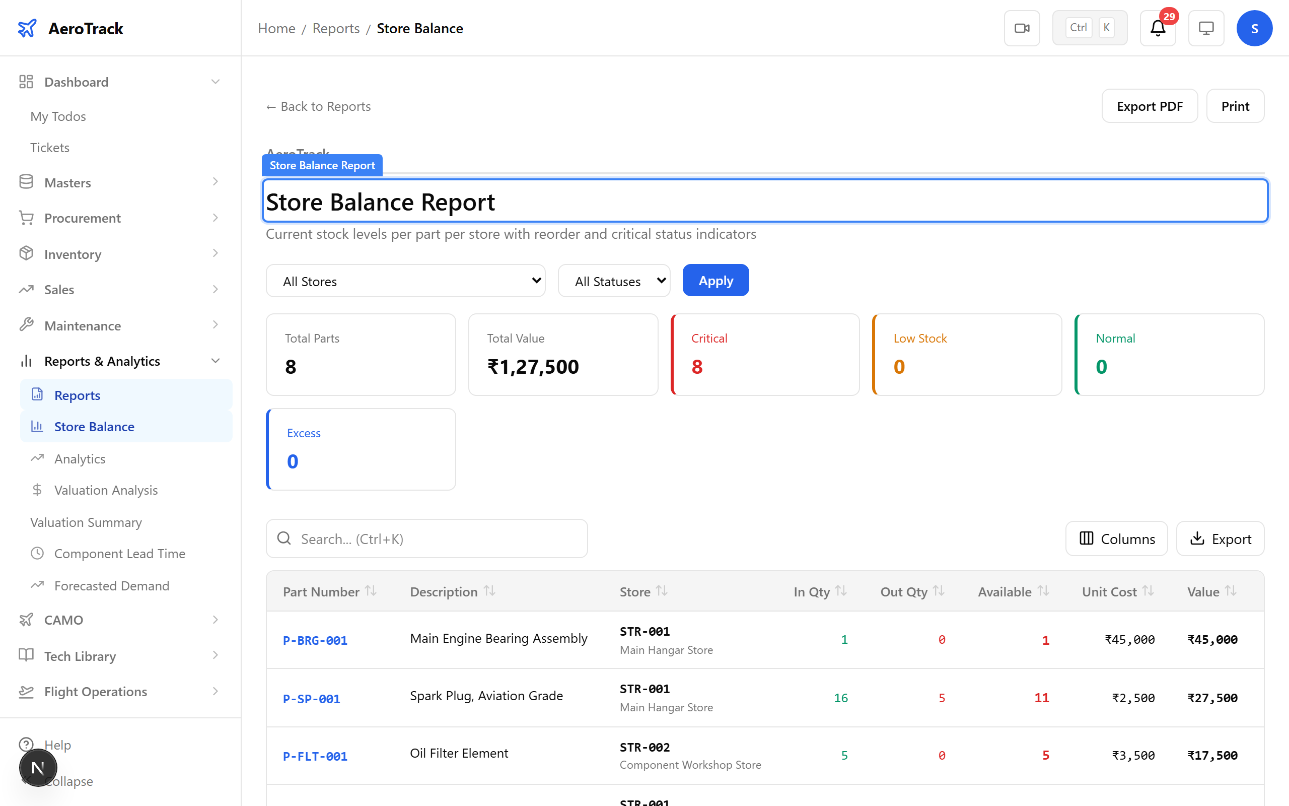Open the All Stores dropdown
This screenshot has height=806, width=1289.
[x=405, y=281]
